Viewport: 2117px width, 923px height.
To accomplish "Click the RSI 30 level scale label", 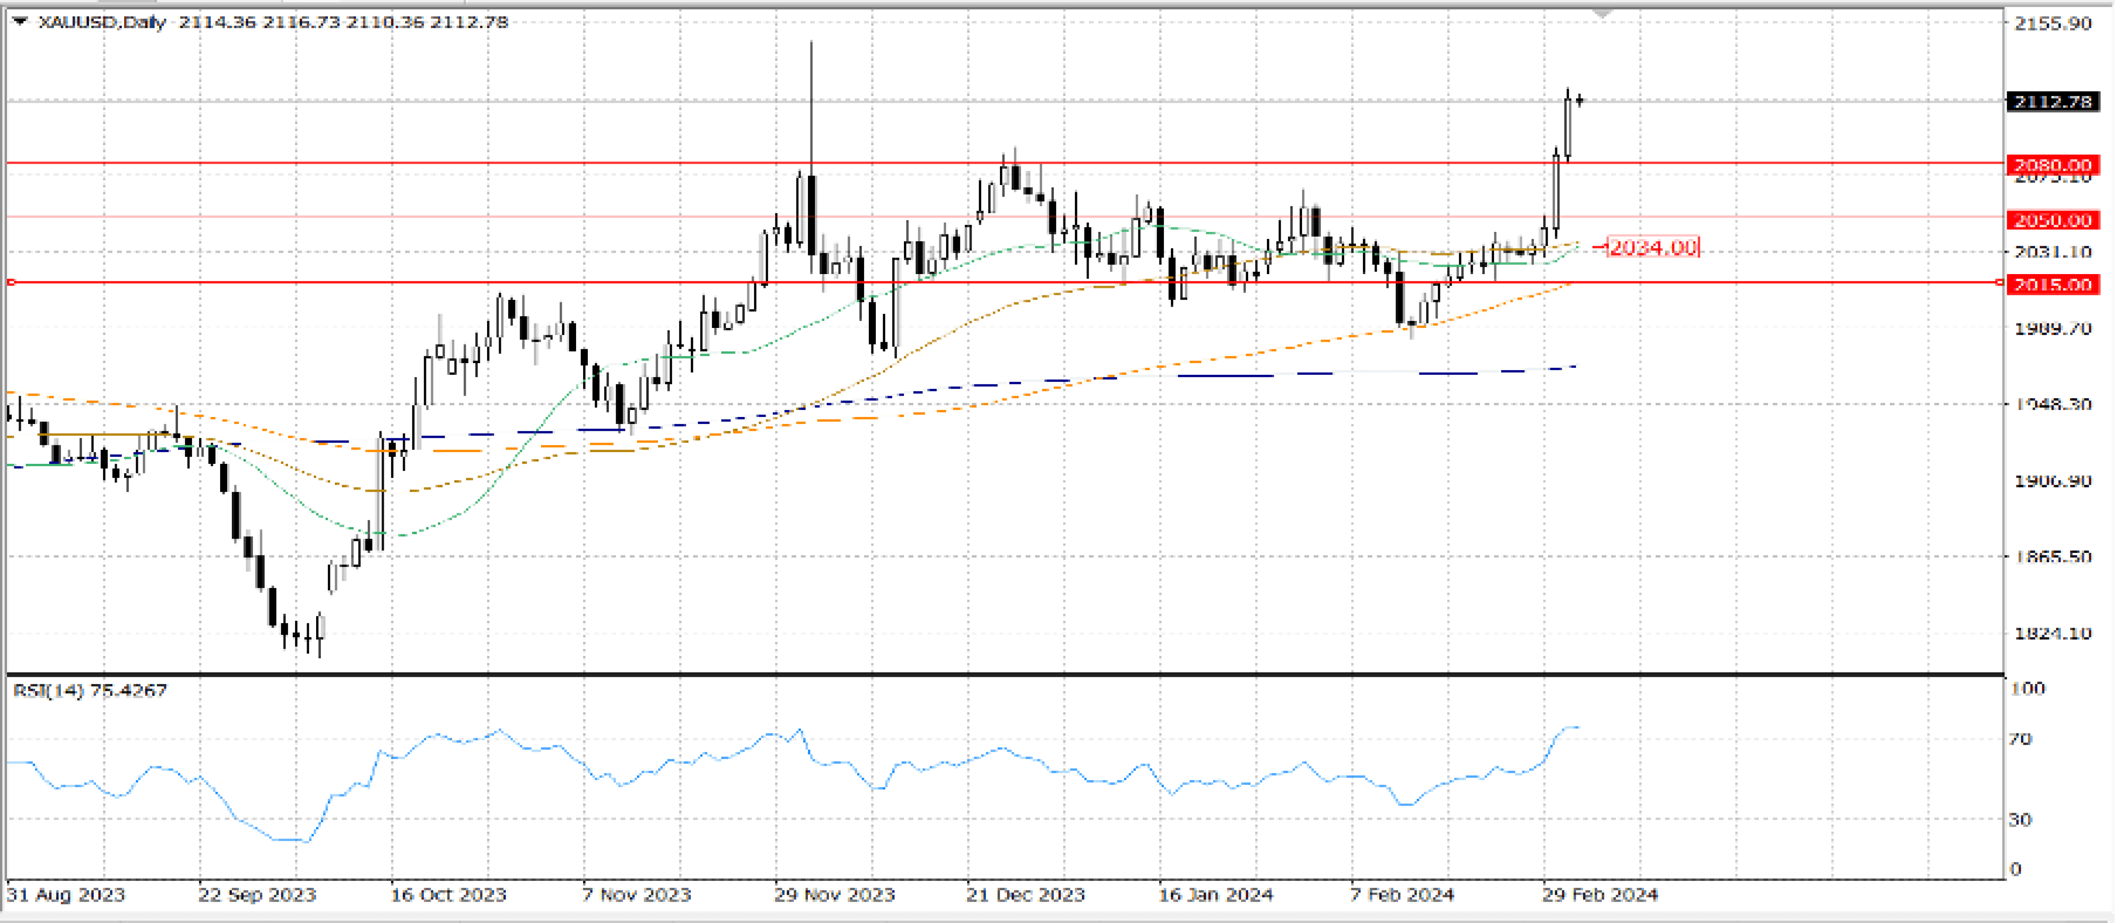I will (2020, 819).
